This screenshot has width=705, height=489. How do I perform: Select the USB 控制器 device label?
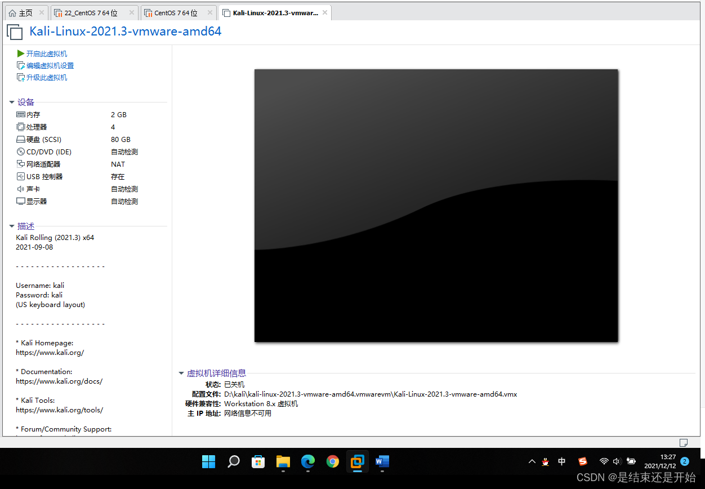(x=44, y=176)
